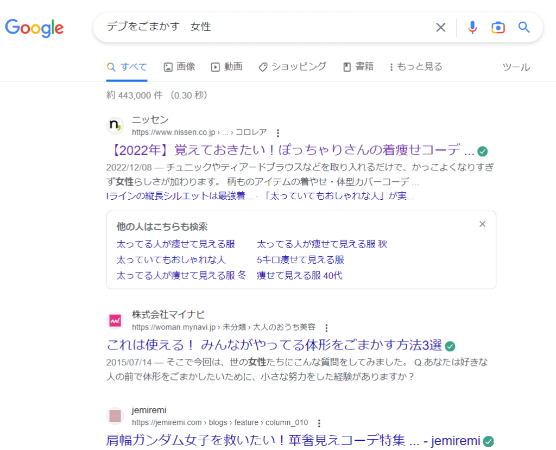Open three-dot menu for ニッセン result
Screen dimensions: 556x450
(x=277, y=133)
